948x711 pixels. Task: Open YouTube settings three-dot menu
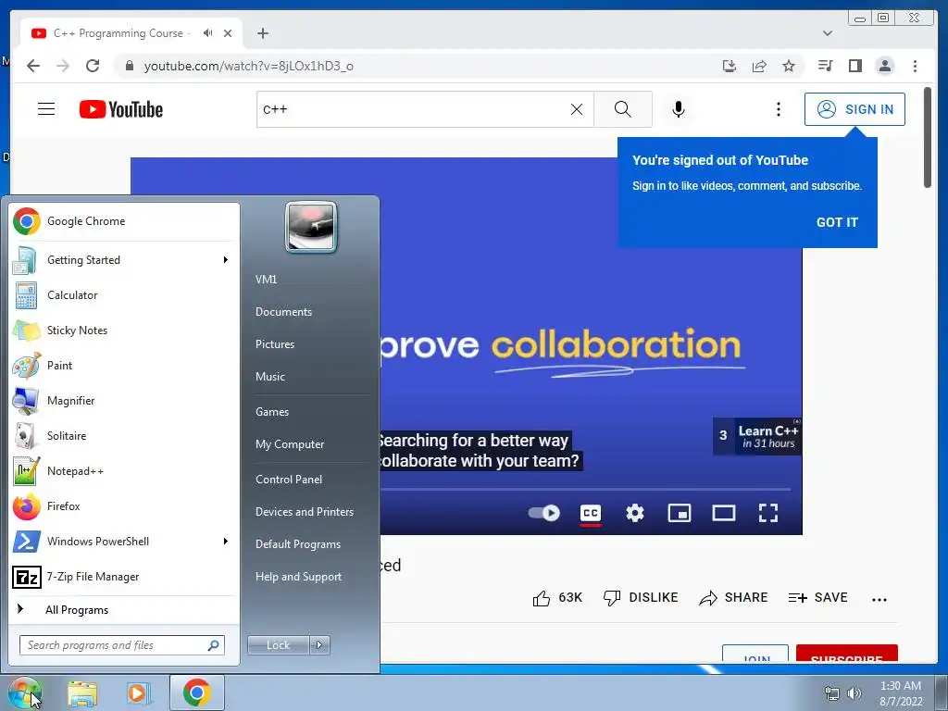(778, 109)
